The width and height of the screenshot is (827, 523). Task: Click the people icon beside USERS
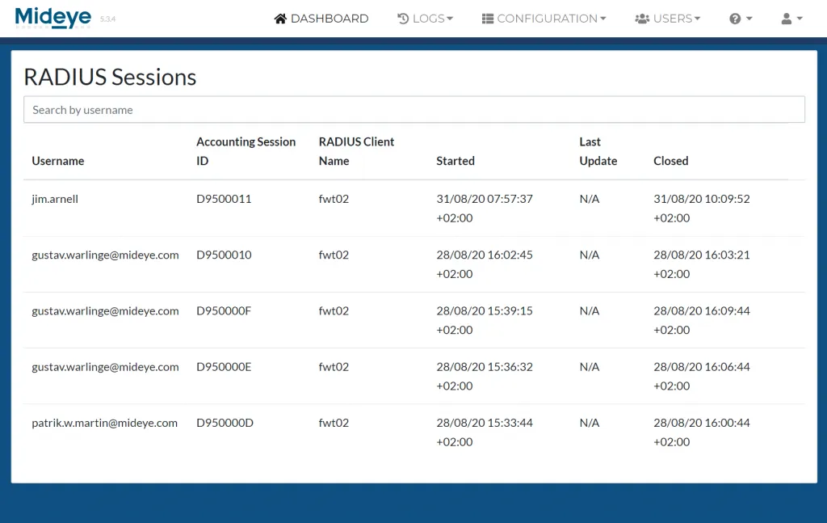coord(640,18)
